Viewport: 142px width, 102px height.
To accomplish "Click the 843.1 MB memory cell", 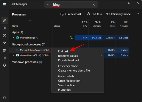I will coord(95,38).
